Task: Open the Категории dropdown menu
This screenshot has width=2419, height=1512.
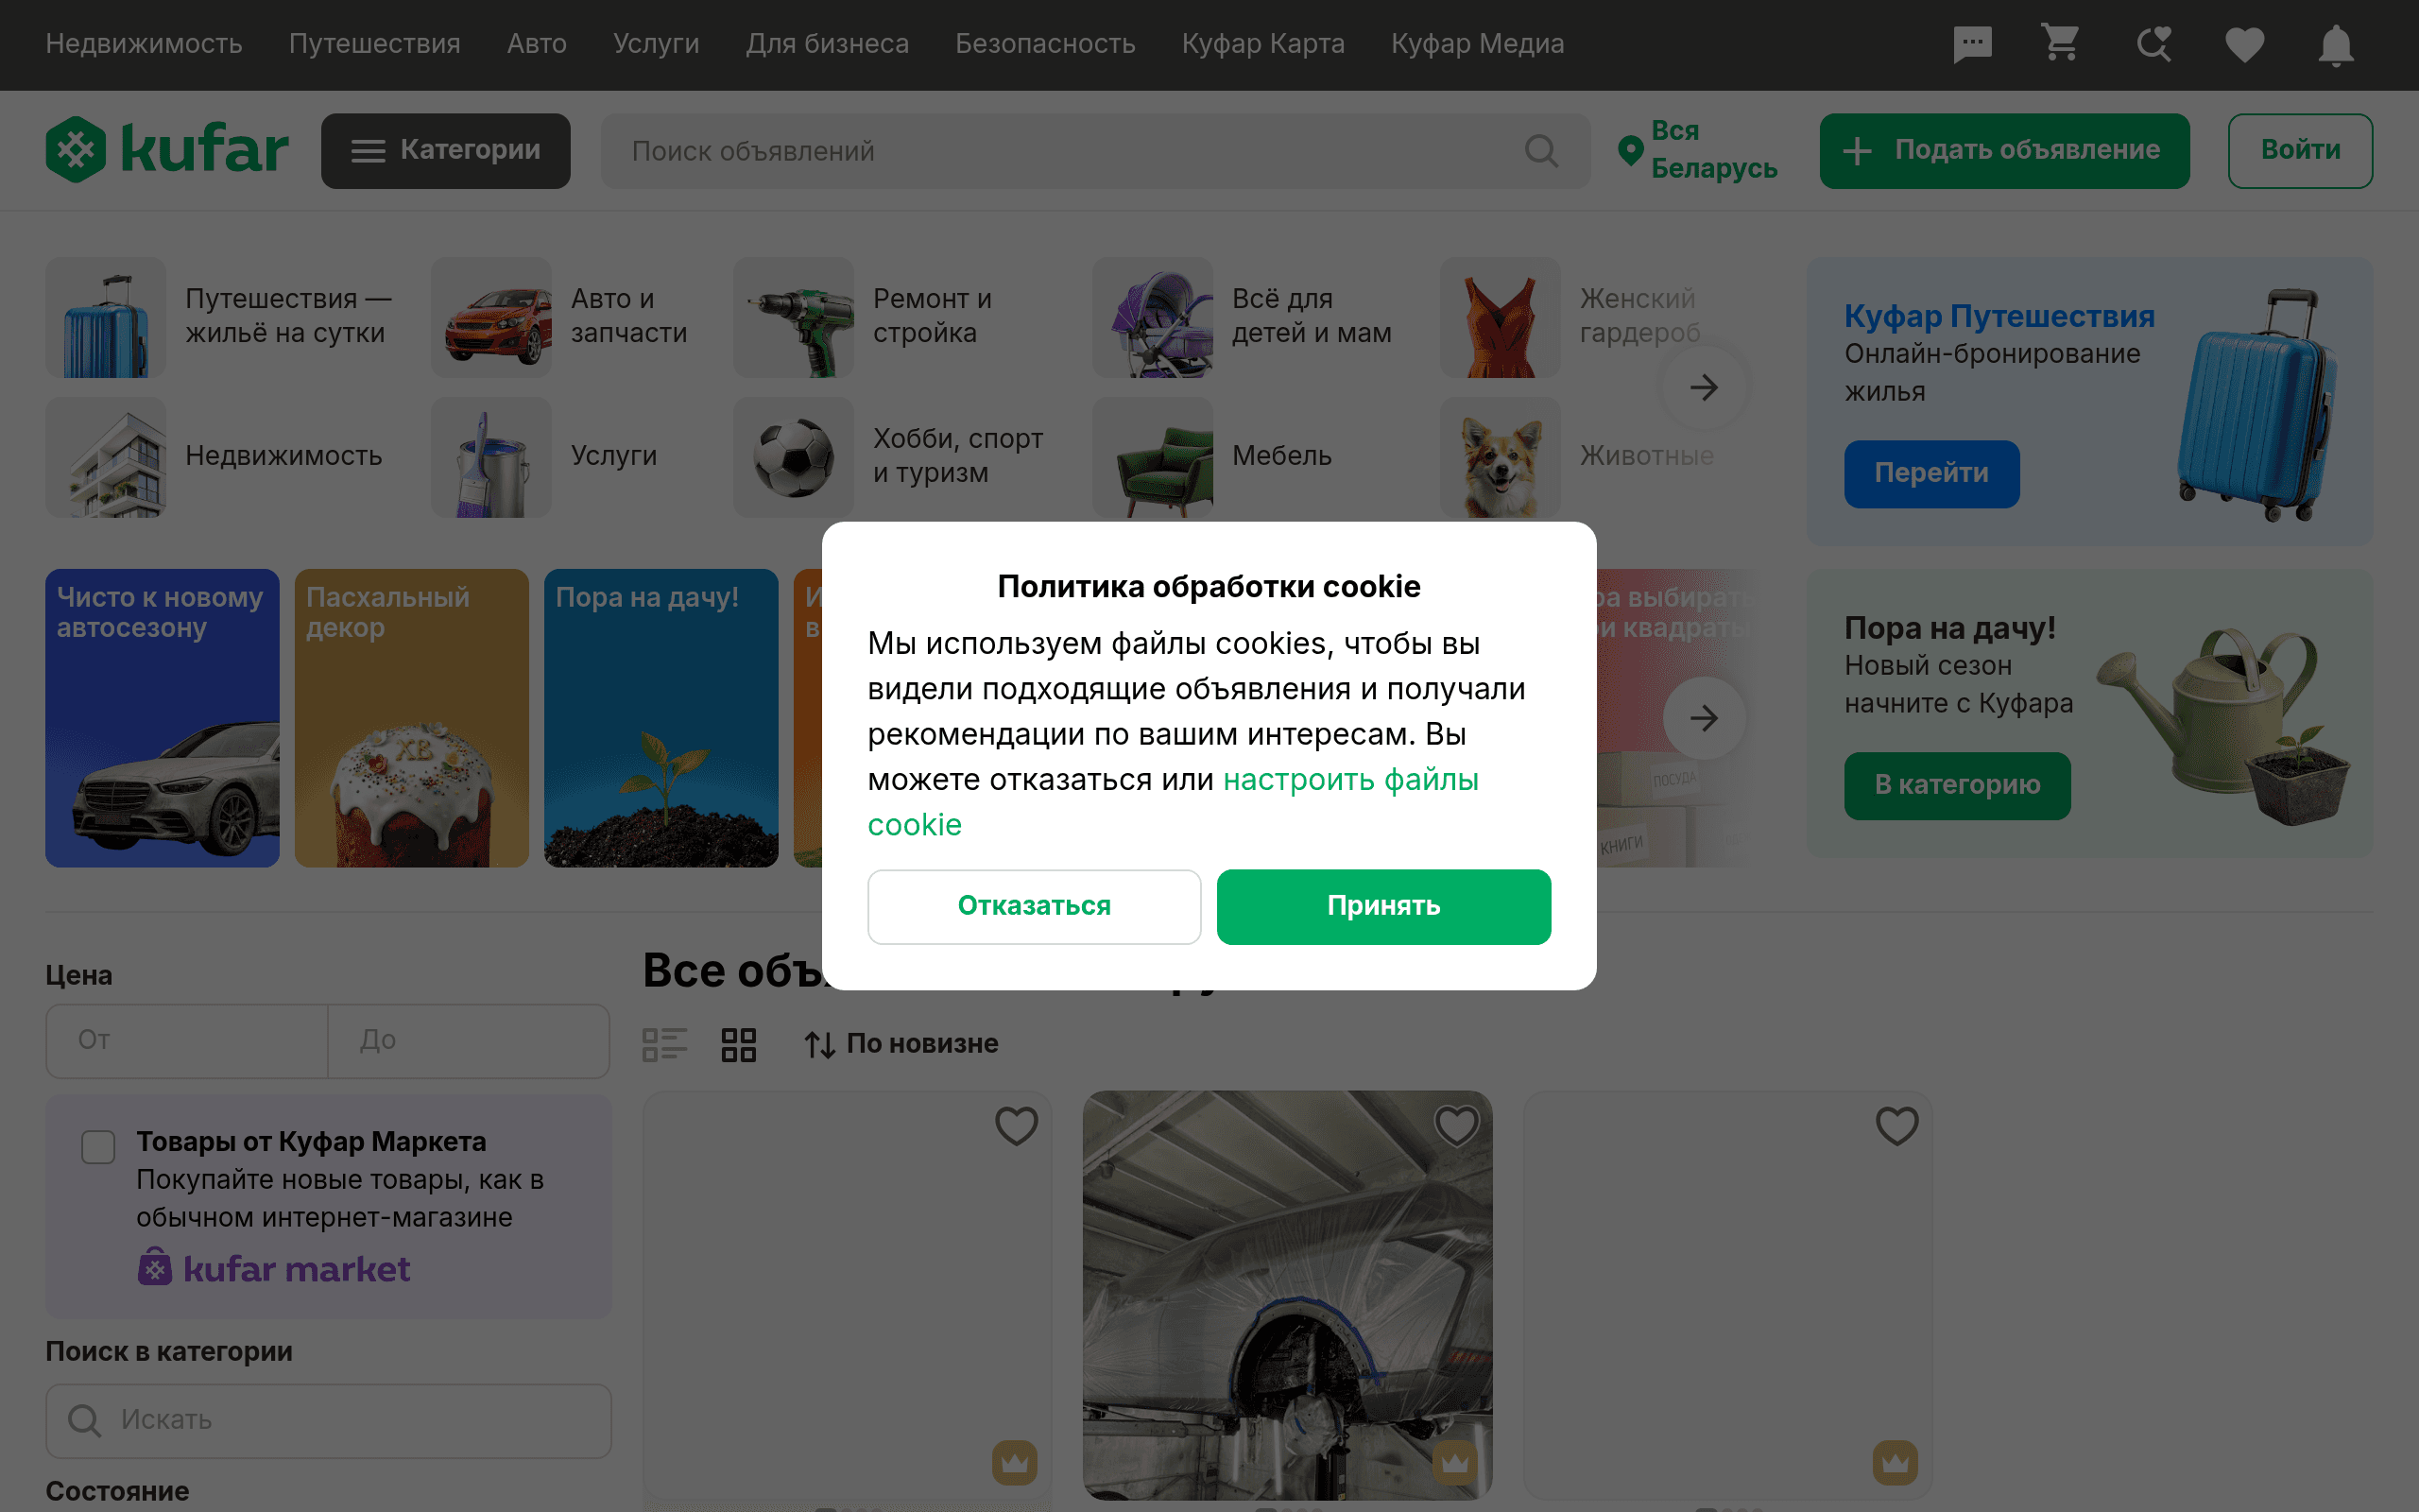Action: click(x=446, y=150)
